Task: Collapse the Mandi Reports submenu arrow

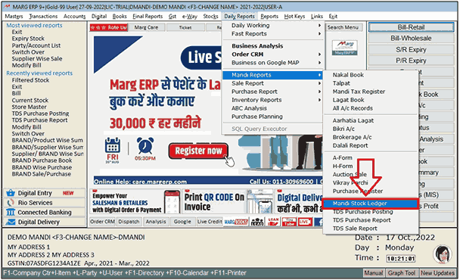Action: [319, 75]
